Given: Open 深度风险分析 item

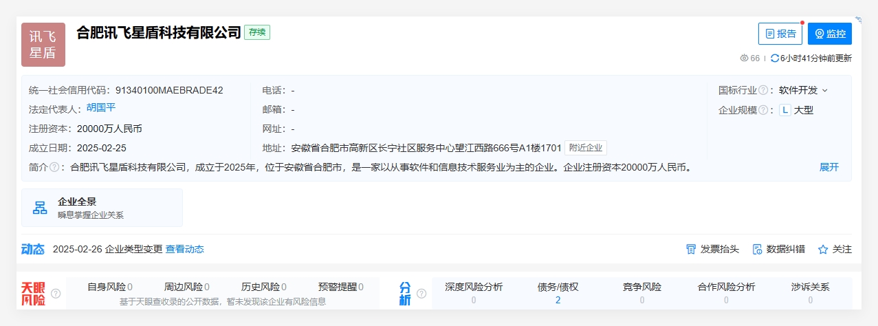Looking at the screenshot, I should click(x=474, y=293).
